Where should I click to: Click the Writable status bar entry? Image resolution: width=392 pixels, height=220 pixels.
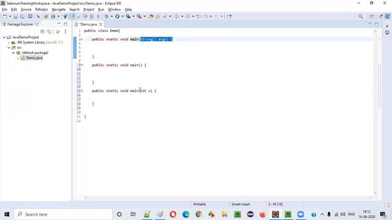pos(199,204)
